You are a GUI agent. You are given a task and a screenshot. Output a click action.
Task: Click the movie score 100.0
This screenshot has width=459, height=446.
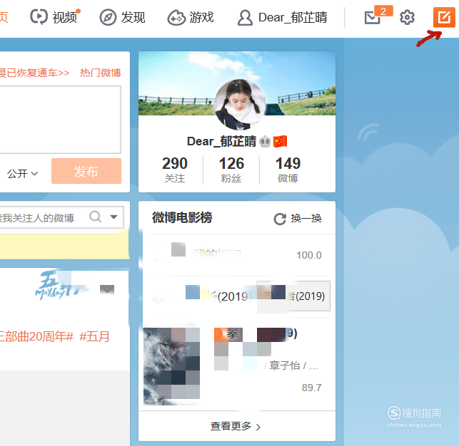[309, 255]
